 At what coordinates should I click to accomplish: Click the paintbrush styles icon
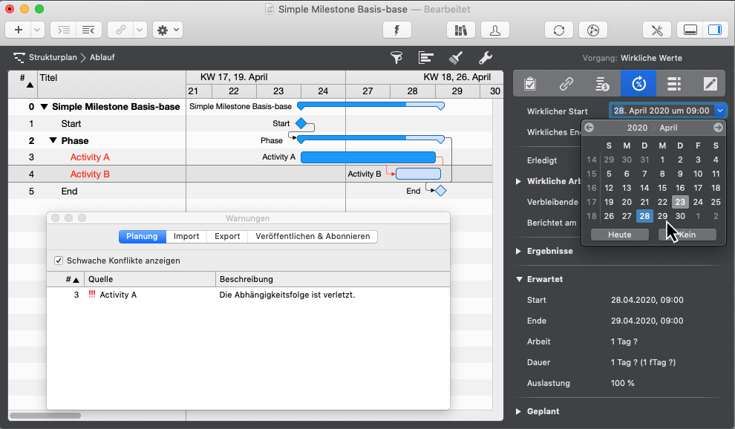[x=456, y=58]
